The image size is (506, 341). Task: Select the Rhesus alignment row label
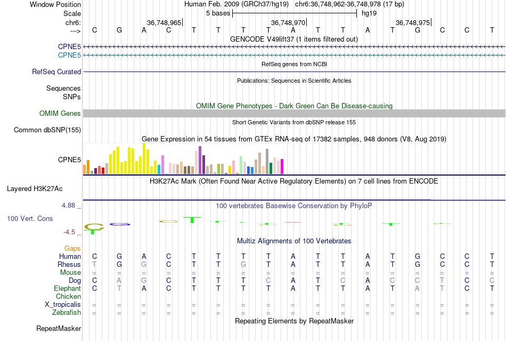69,264
